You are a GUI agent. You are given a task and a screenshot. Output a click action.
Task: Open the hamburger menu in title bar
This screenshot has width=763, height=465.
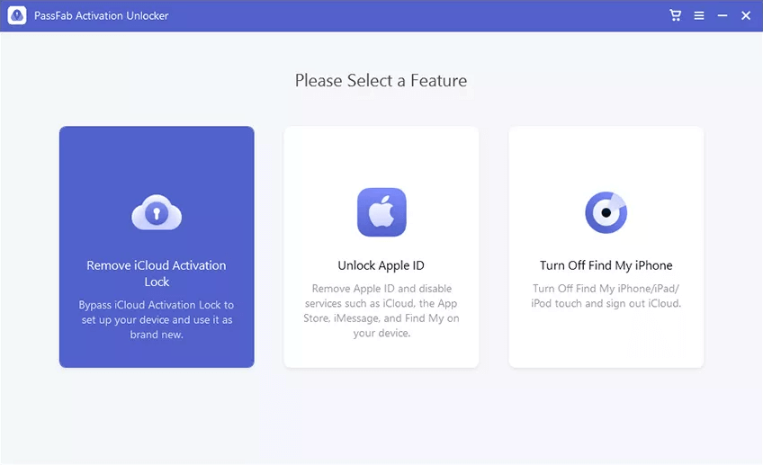[x=699, y=15]
